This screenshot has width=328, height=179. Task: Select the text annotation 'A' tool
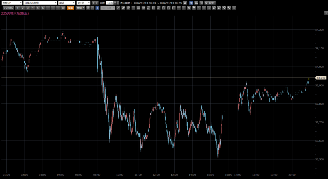pos(189,8)
